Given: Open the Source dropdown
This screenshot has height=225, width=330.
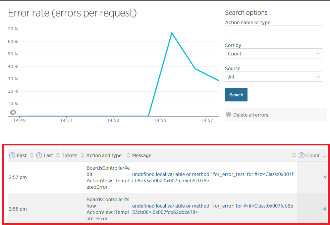Looking at the screenshot, I should pyautogui.click(x=273, y=77).
